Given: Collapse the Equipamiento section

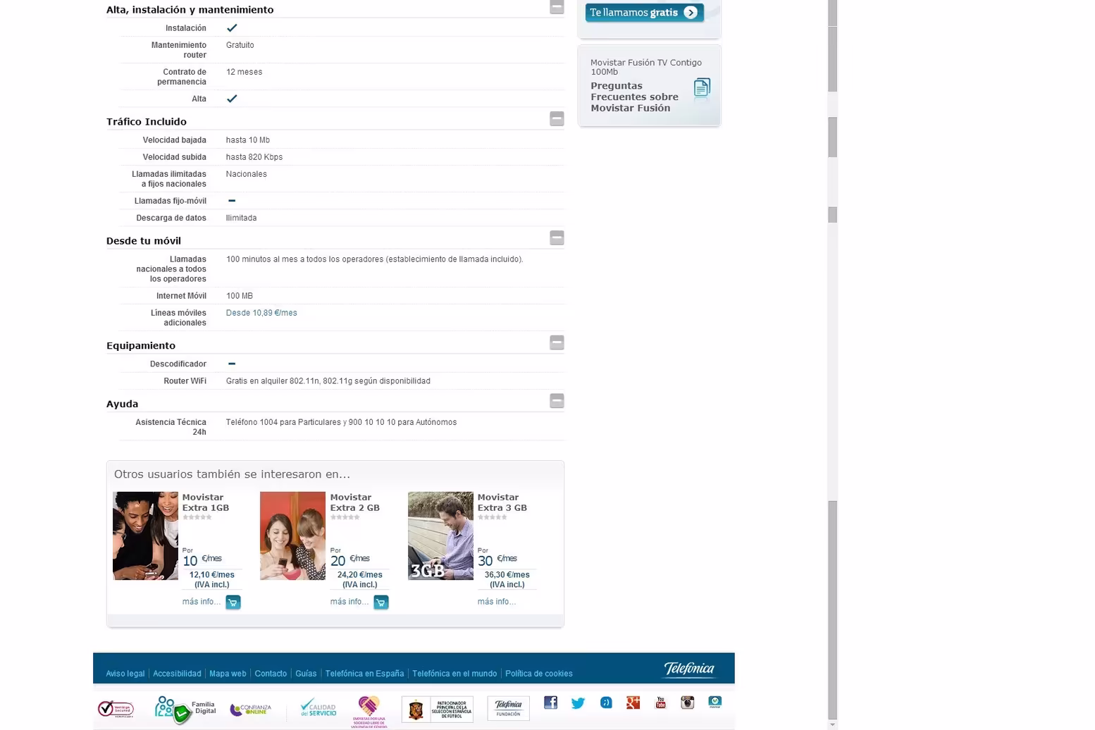Looking at the screenshot, I should point(557,342).
